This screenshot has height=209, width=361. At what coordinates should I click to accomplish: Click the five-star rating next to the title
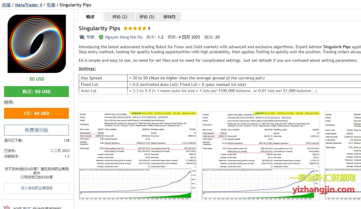click(135, 29)
